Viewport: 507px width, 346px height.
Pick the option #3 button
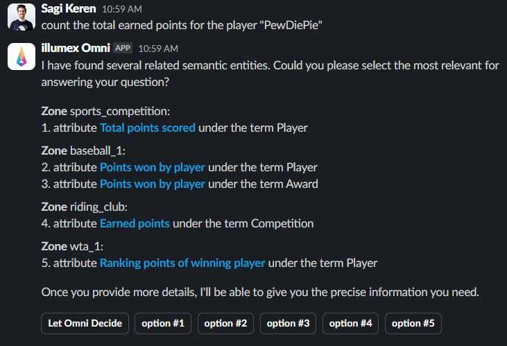[x=288, y=323]
